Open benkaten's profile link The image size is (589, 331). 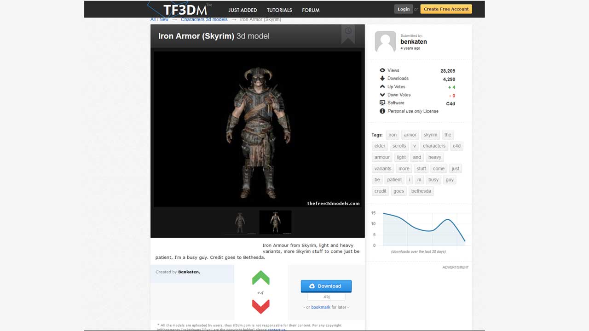[x=414, y=42]
